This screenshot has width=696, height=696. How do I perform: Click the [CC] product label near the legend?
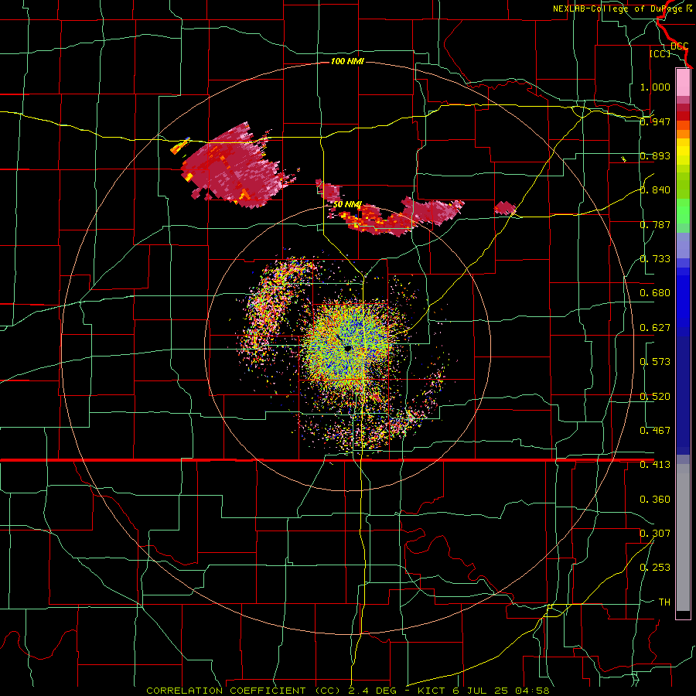click(x=660, y=53)
